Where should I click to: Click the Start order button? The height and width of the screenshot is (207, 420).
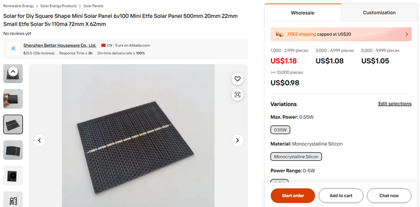tap(293, 195)
